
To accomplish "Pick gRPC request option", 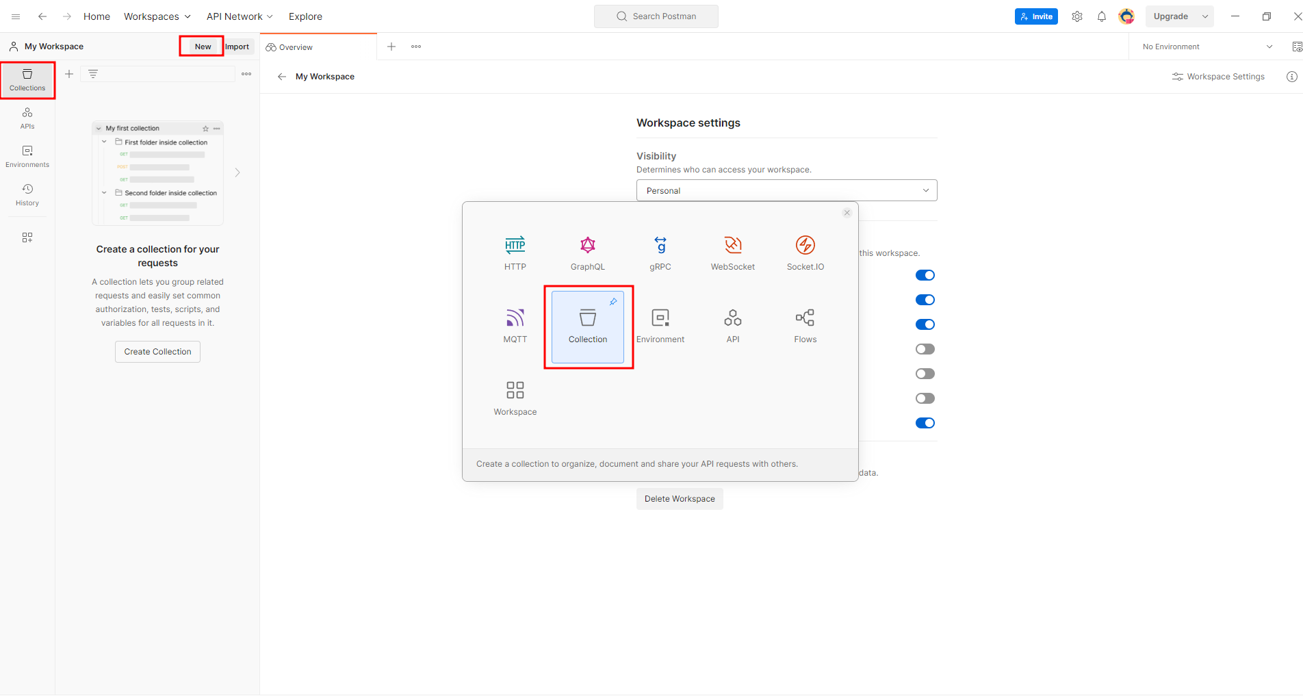I will pos(660,253).
